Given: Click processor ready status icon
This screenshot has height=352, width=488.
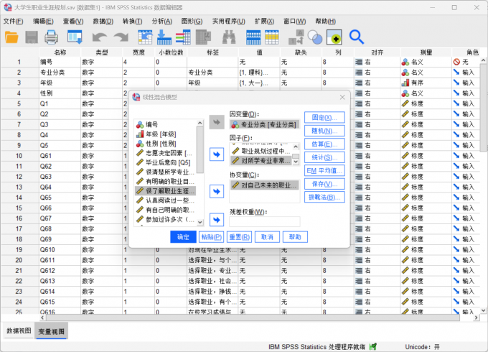Looking at the screenshot, I should pyautogui.click(x=373, y=346).
